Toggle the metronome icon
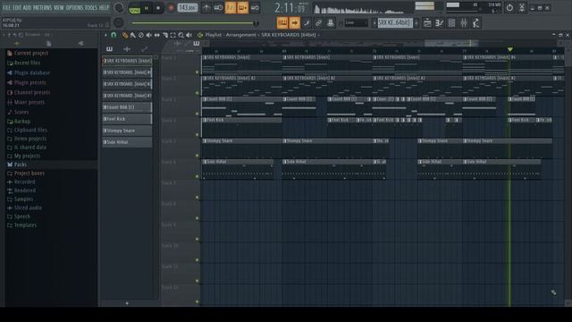572x322 pixels. (x=206, y=8)
